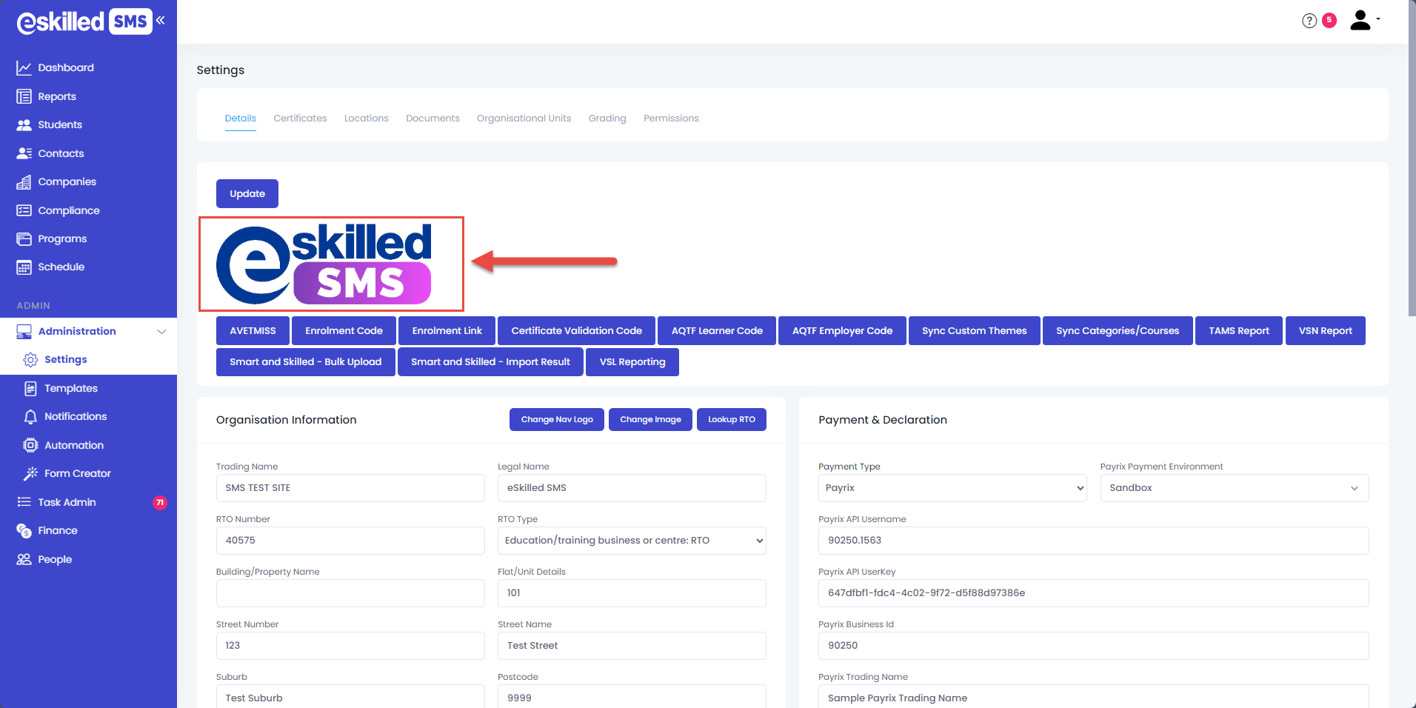Click the Update button

point(247,193)
